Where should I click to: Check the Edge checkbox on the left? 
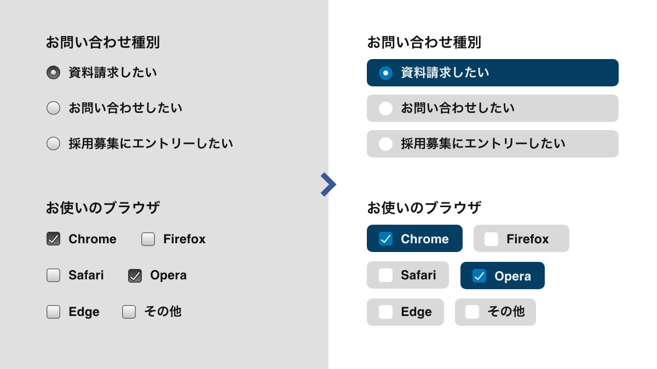53,312
